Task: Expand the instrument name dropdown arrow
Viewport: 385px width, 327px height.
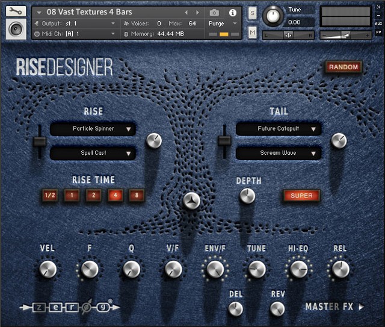Action: [38, 12]
